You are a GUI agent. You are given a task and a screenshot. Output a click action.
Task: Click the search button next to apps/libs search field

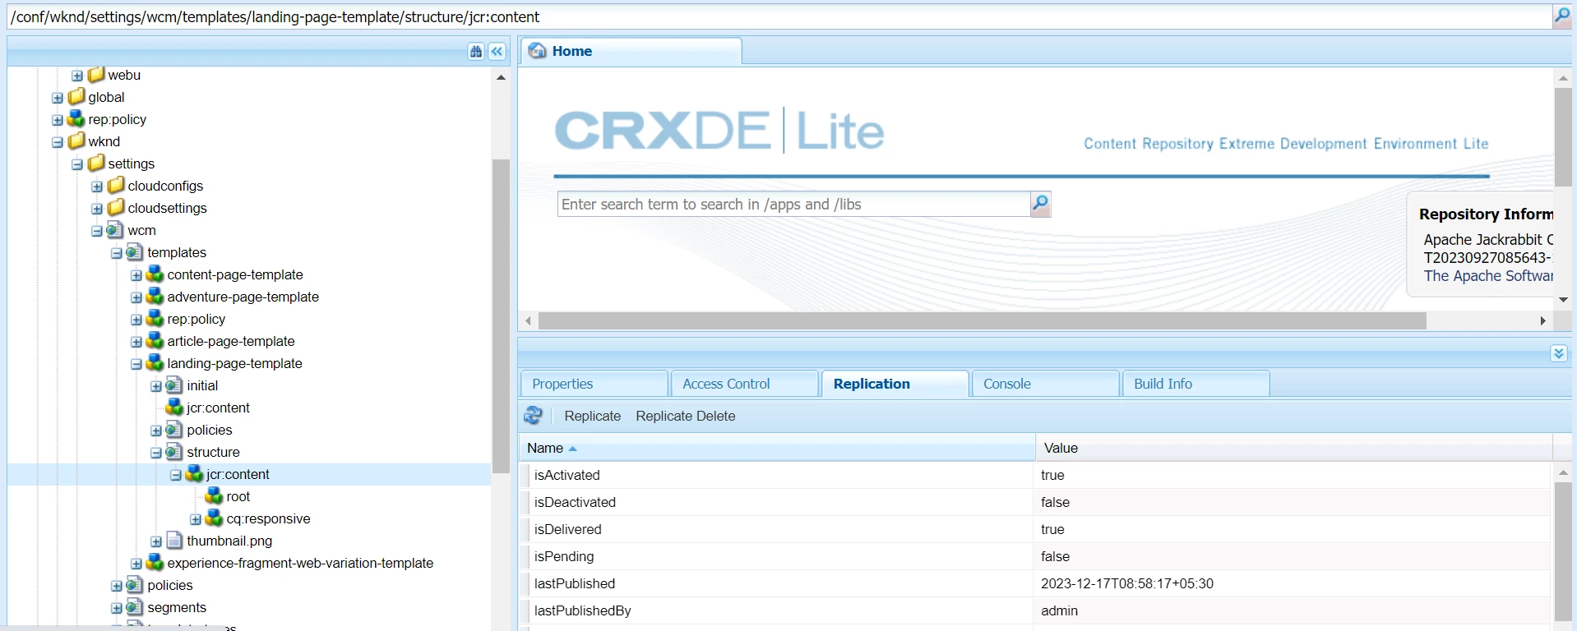(1040, 204)
